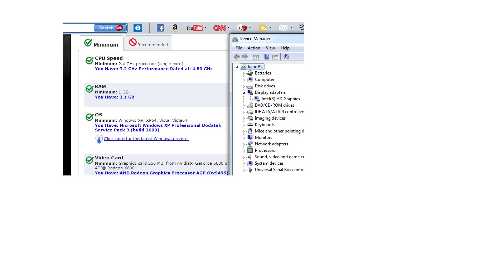This screenshot has height=275, width=489.
Task: Click the green checkmark next to RAM
Action: tap(89, 89)
